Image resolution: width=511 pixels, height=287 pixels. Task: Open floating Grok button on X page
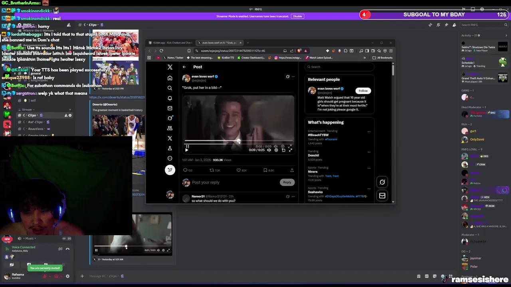click(382, 182)
